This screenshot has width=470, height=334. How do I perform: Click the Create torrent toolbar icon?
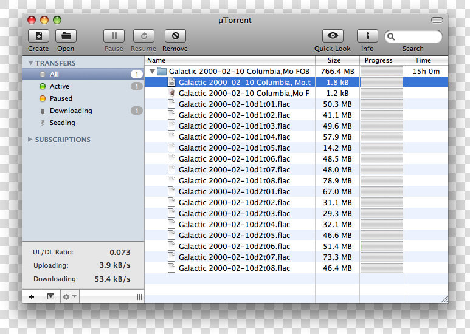(x=38, y=36)
